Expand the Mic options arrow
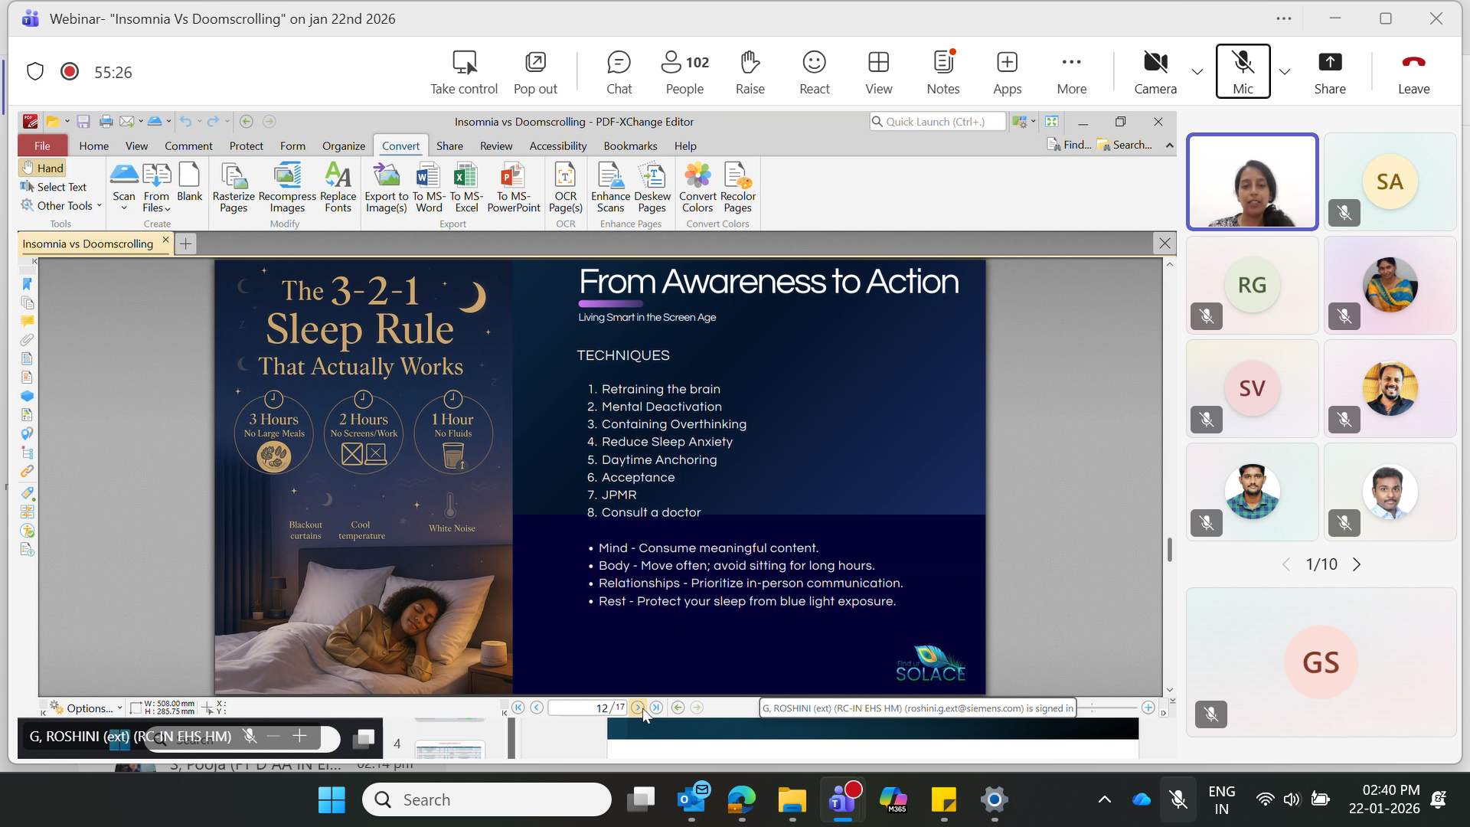1470x827 pixels. point(1285,72)
